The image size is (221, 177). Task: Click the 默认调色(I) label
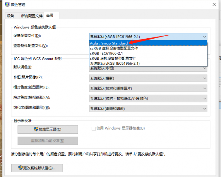click(23, 67)
